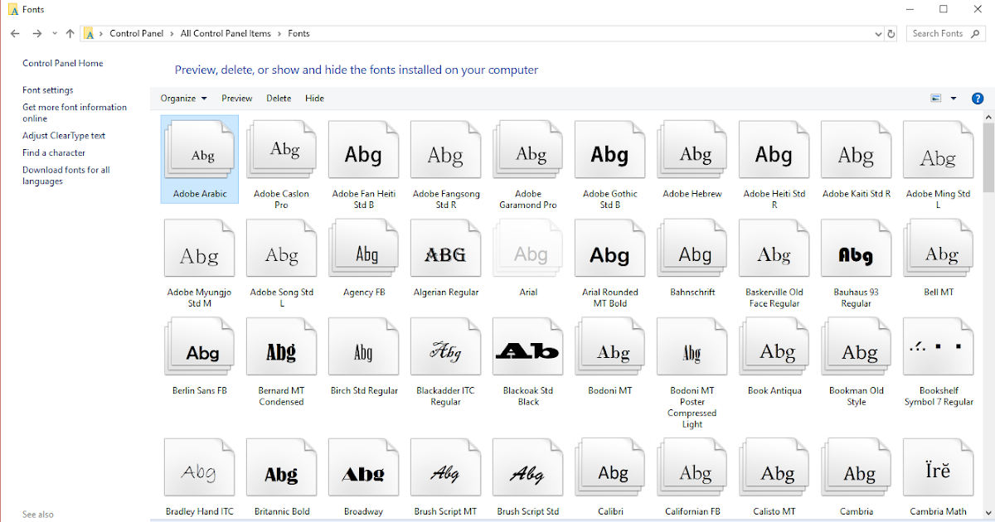Click the vertical scrollbar thumb
995x522 pixels.
pyautogui.click(x=988, y=157)
